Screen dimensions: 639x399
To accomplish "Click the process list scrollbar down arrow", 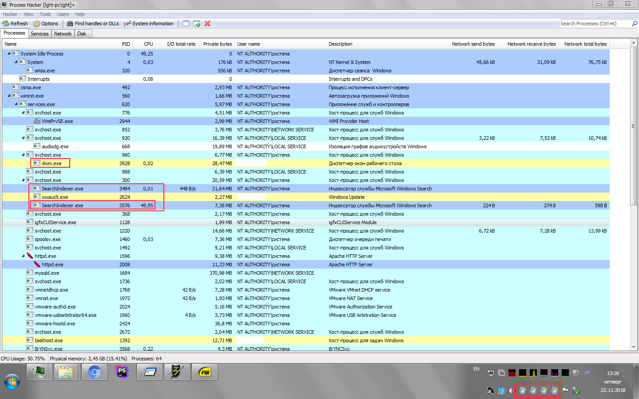I will pyautogui.click(x=633, y=347).
